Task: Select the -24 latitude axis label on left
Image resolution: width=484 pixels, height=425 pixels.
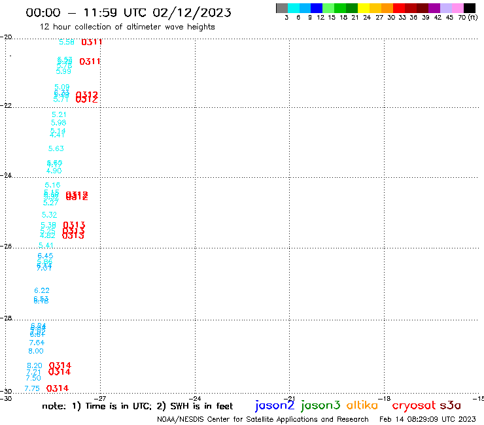Action: point(6,175)
